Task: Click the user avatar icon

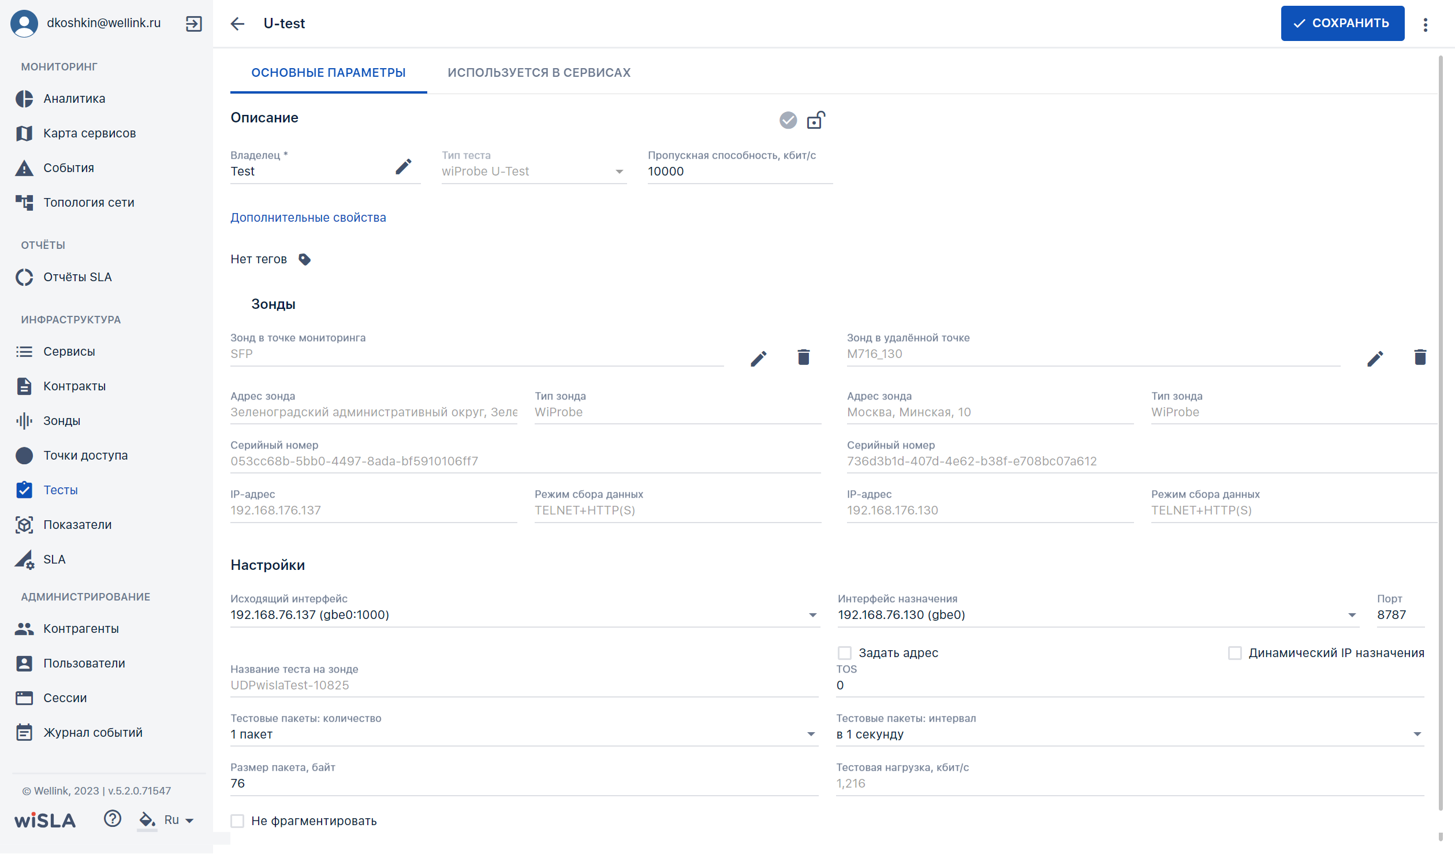Action: click(x=24, y=24)
